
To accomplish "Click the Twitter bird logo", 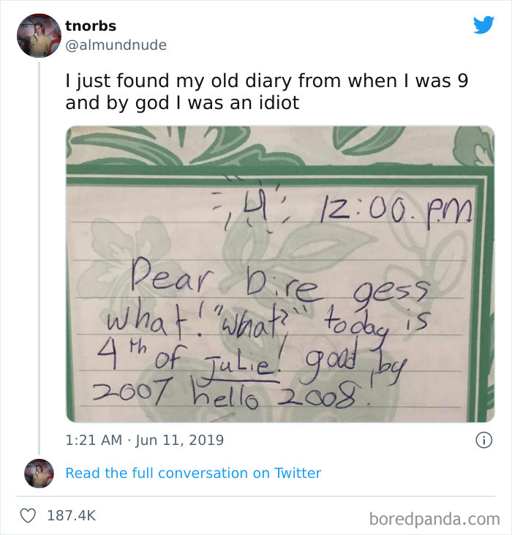I will coord(483,25).
